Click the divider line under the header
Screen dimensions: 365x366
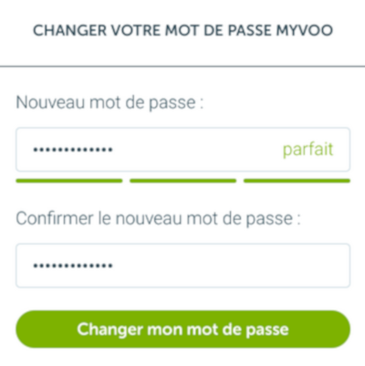[182, 66]
